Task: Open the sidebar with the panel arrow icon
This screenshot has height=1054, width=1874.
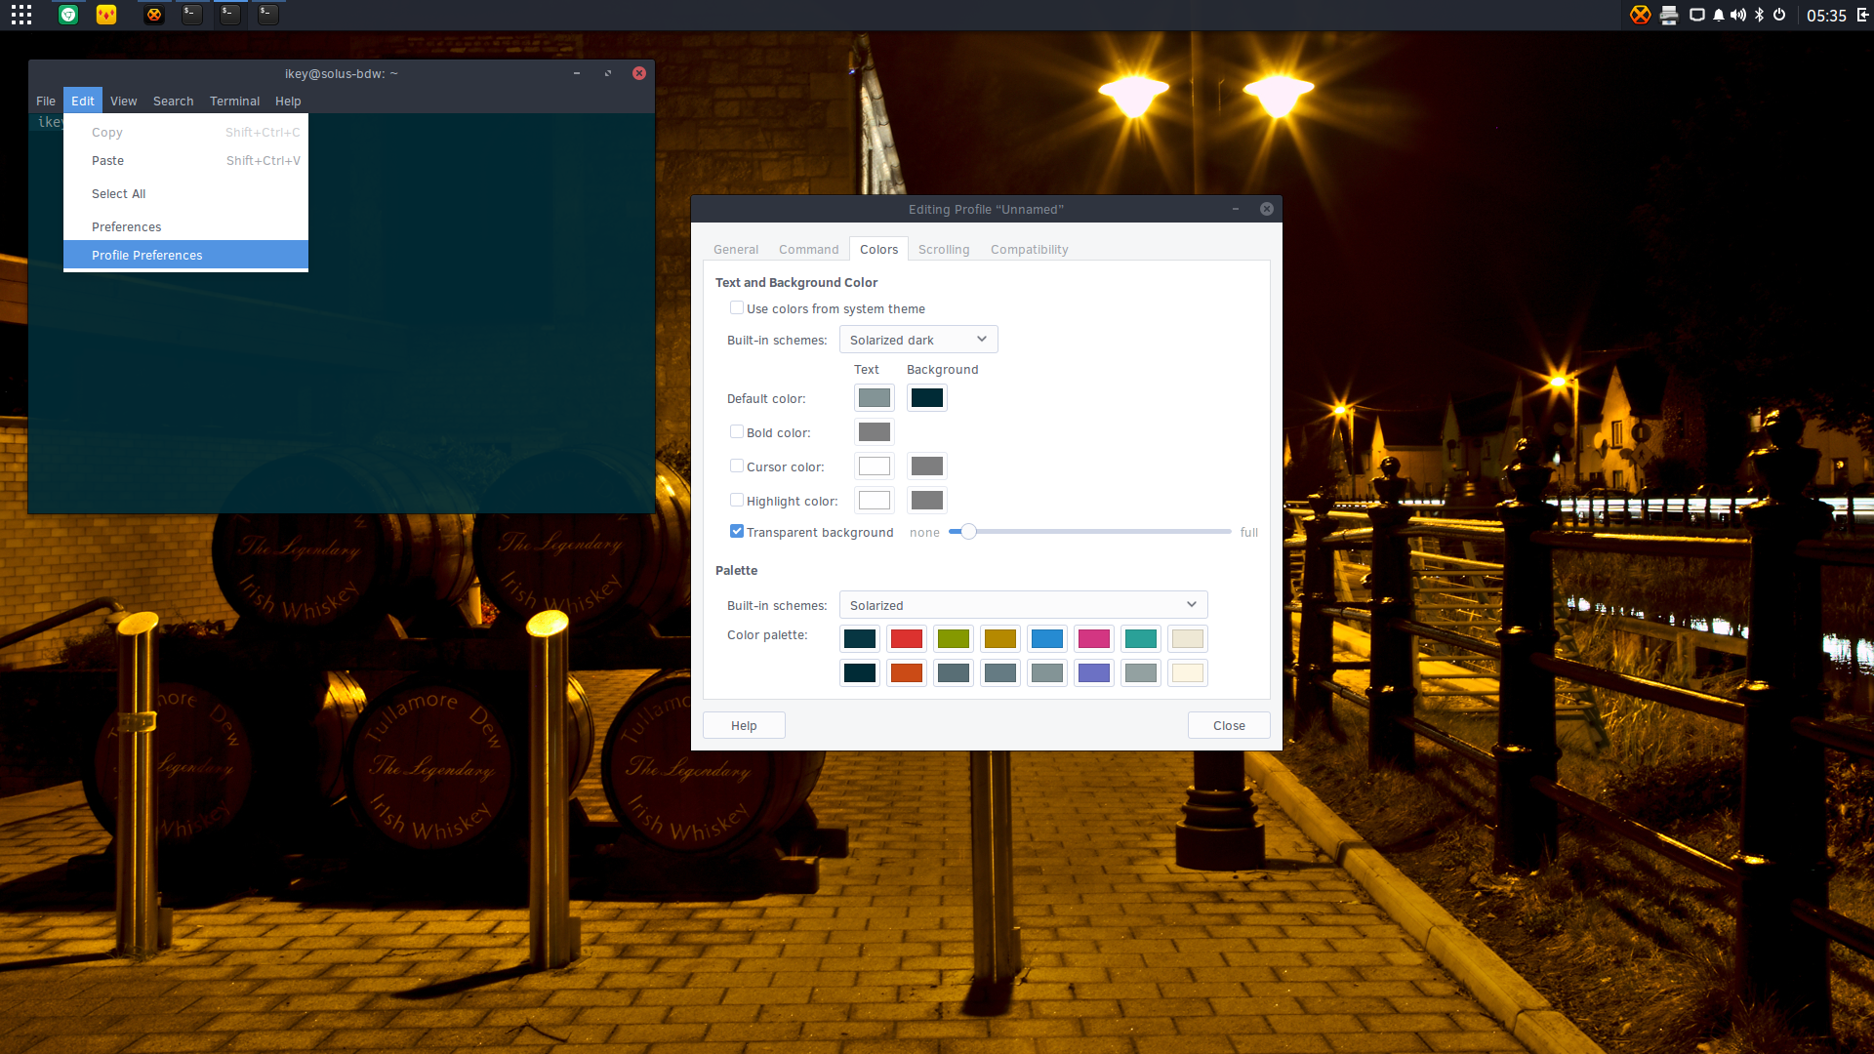Action: [x=1862, y=15]
